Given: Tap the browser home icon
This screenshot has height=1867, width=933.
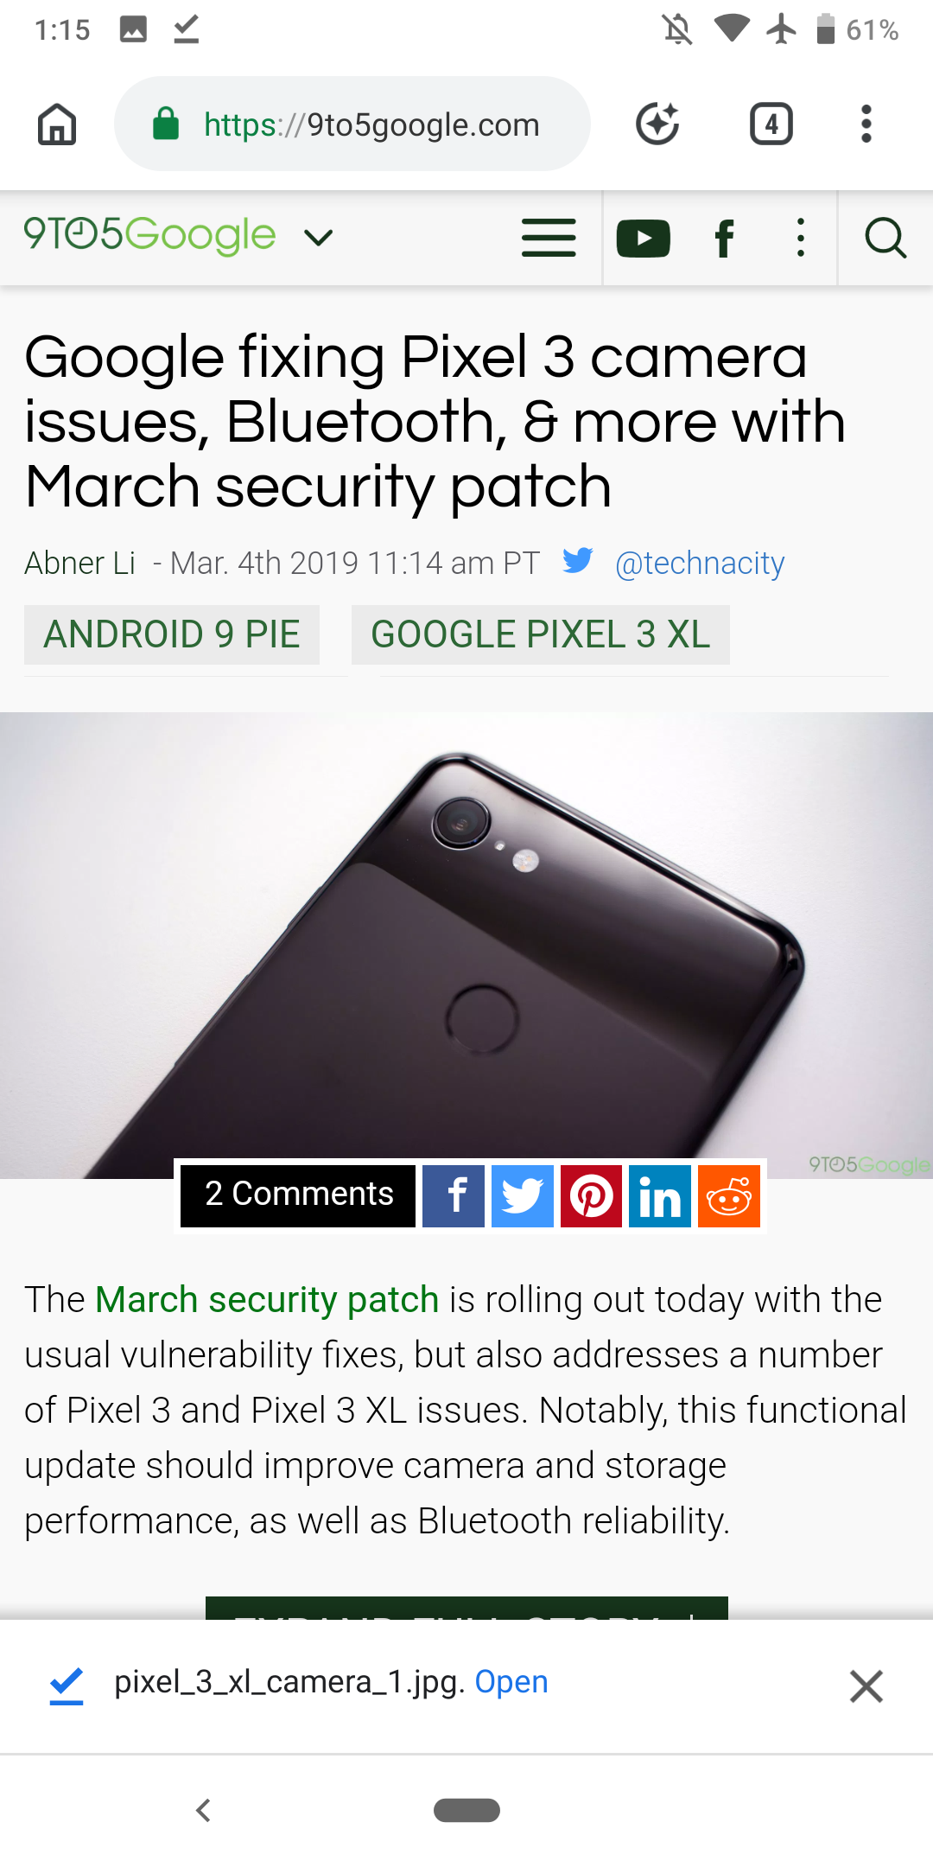Looking at the screenshot, I should coord(57,124).
